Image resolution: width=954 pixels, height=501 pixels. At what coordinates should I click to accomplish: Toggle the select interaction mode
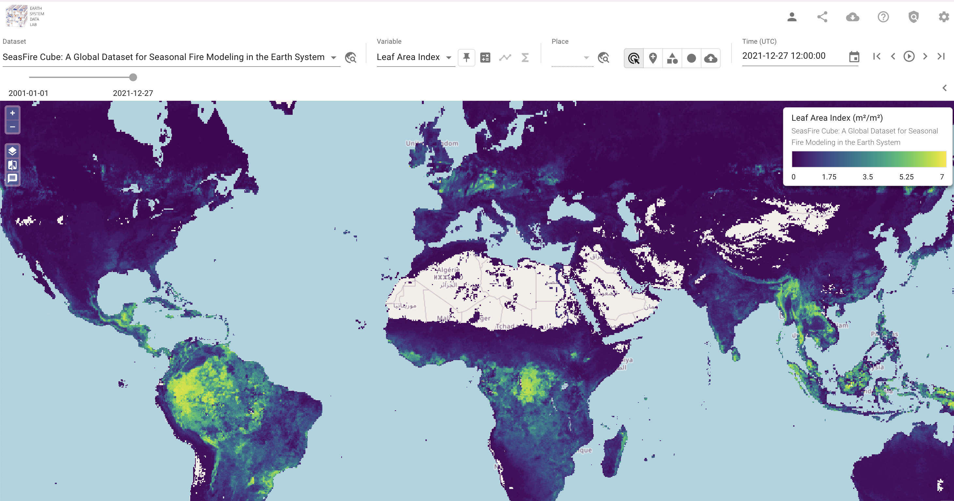click(634, 58)
